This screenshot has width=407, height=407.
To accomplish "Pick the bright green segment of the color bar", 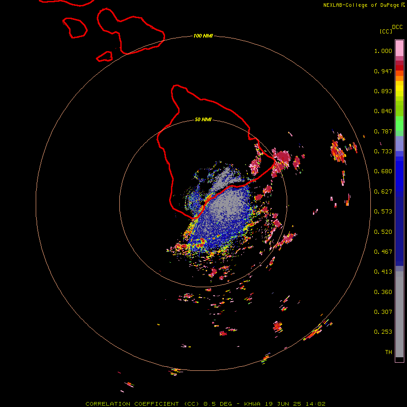I will (399, 123).
